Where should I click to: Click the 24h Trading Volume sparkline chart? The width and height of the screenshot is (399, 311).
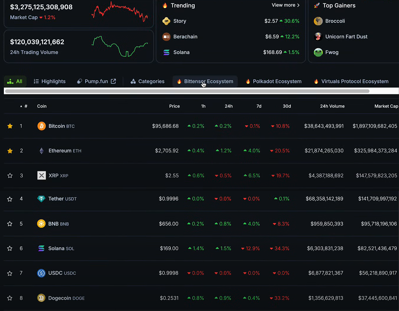(x=120, y=46)
